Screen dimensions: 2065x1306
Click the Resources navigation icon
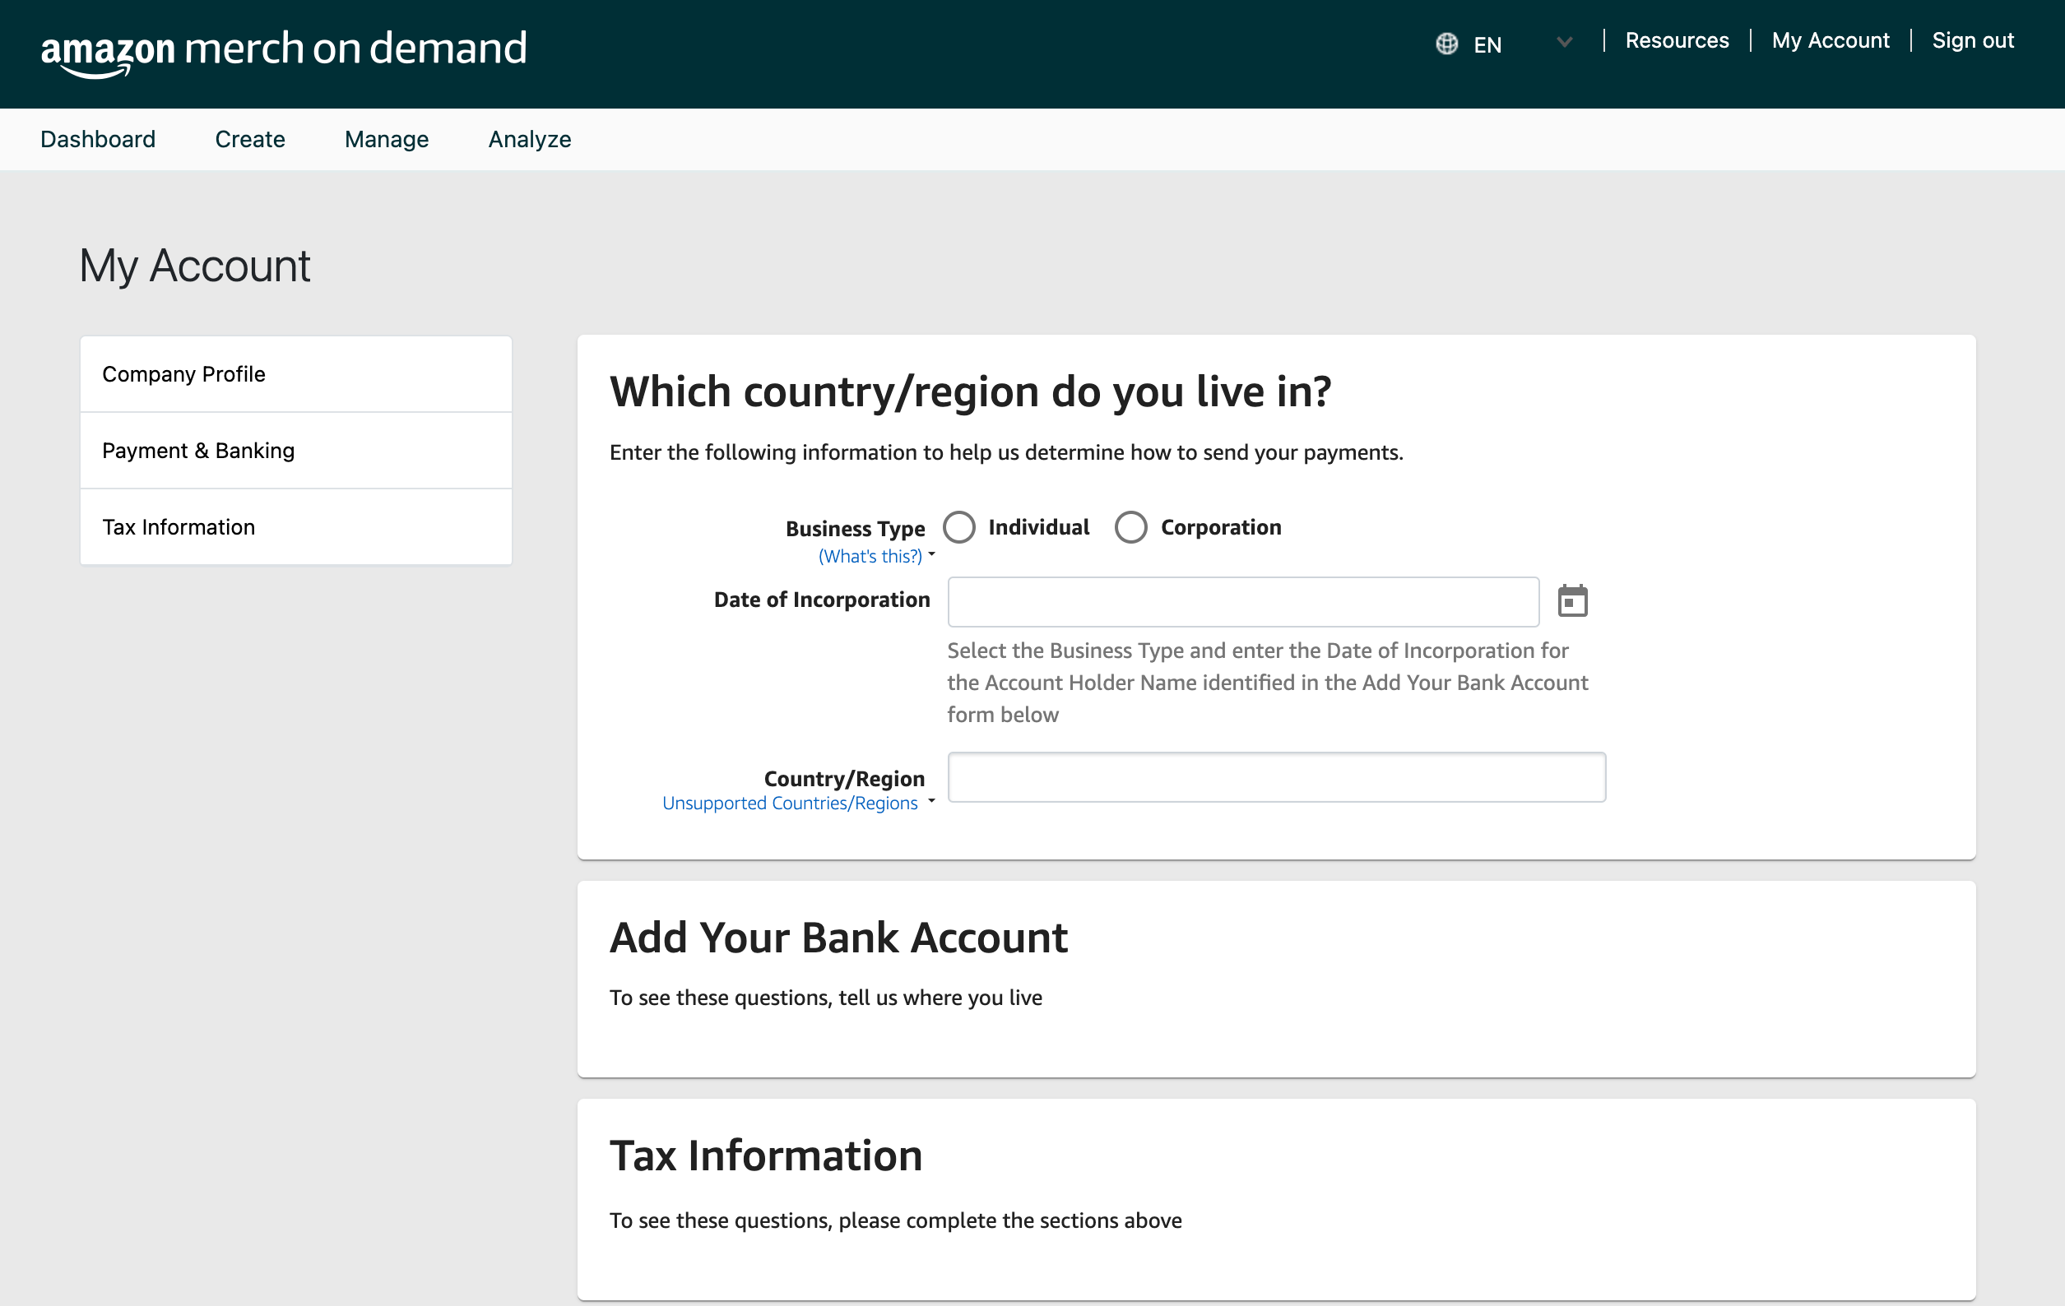pos(1677,40)
